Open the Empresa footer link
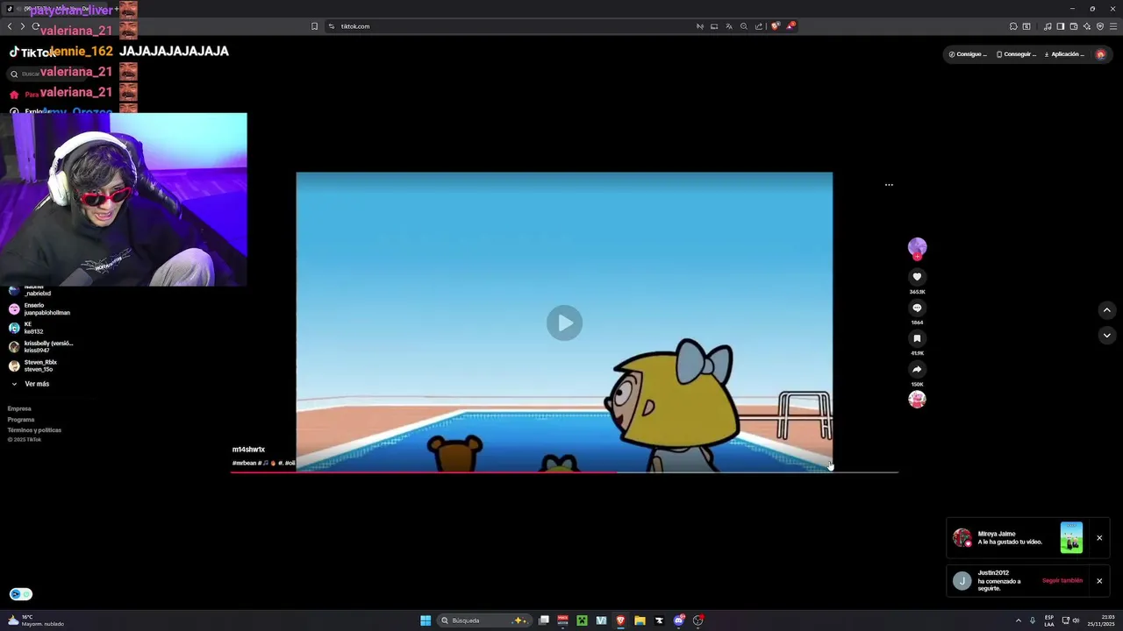Viewport: 1123px width, 631px height. (x=19, y=408)
